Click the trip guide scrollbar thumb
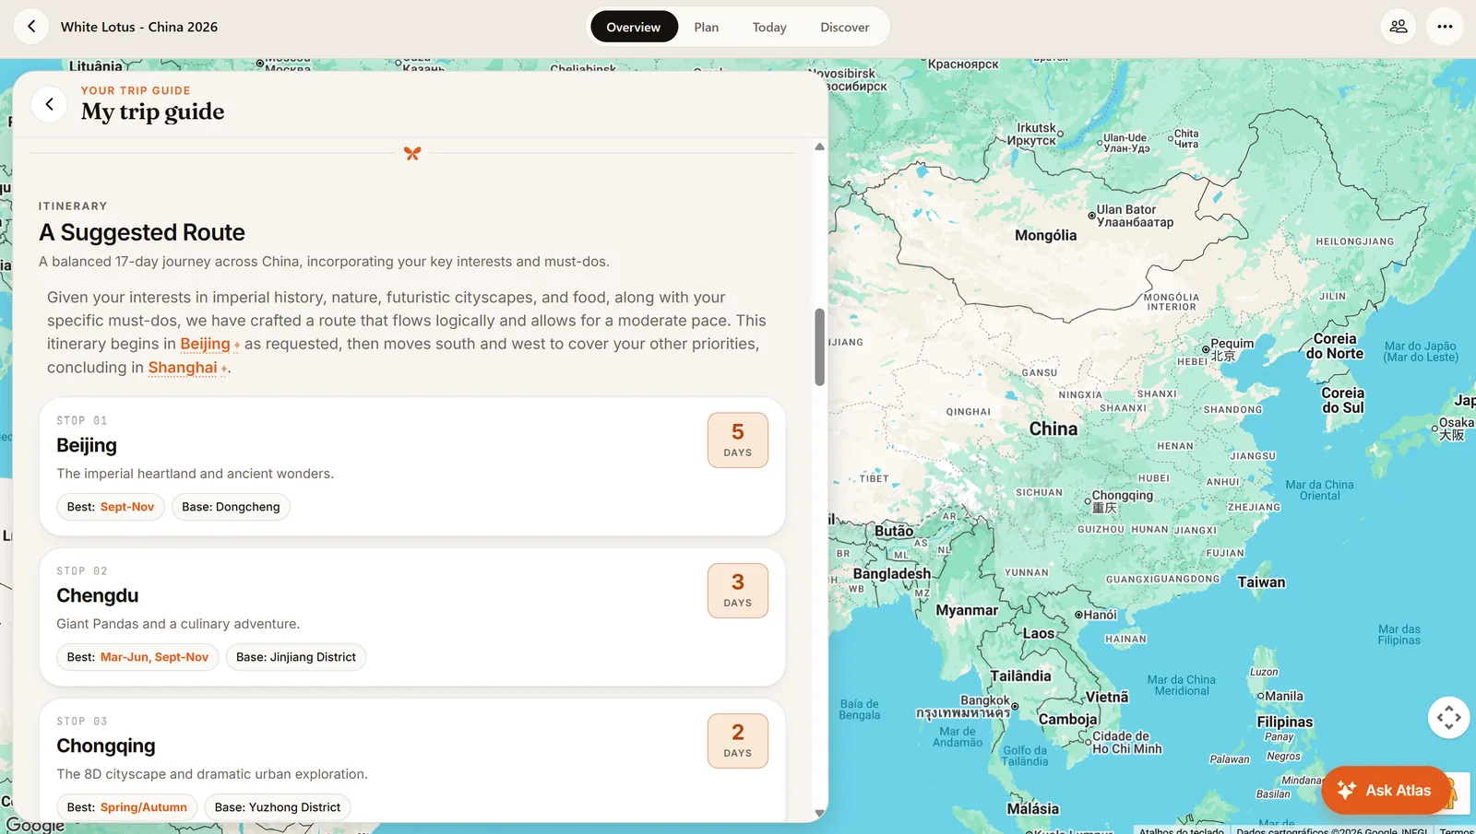Screen dimensions: 1476x834 point(819,347)
